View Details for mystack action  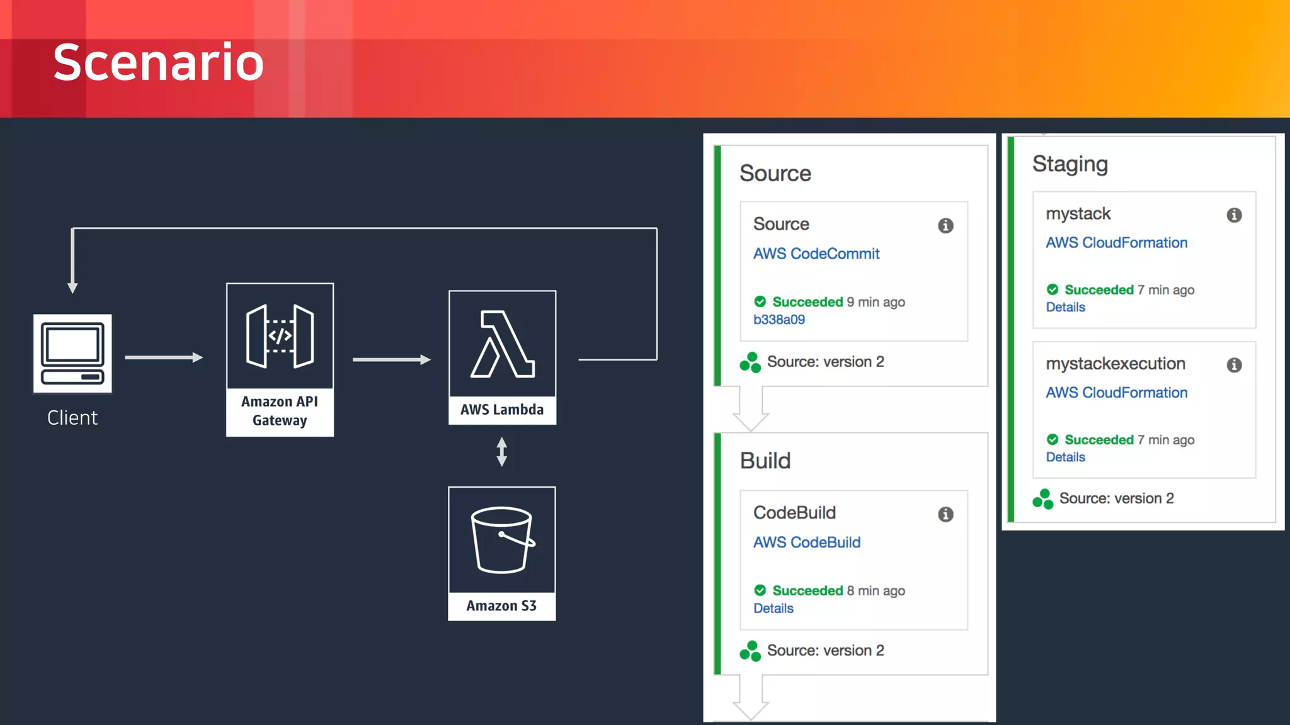tap(1065, 307)
